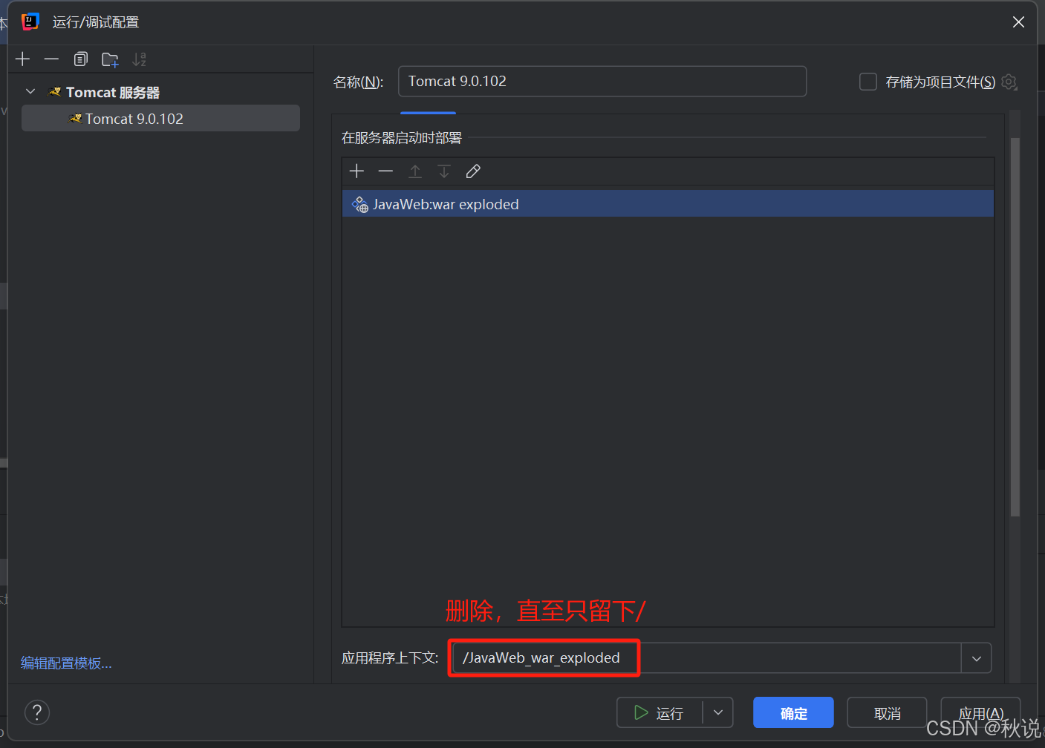Select Tomcat 9.0.102 configuration in tree
Viewport: 1045px width, 748px height.
click(160, 119)
